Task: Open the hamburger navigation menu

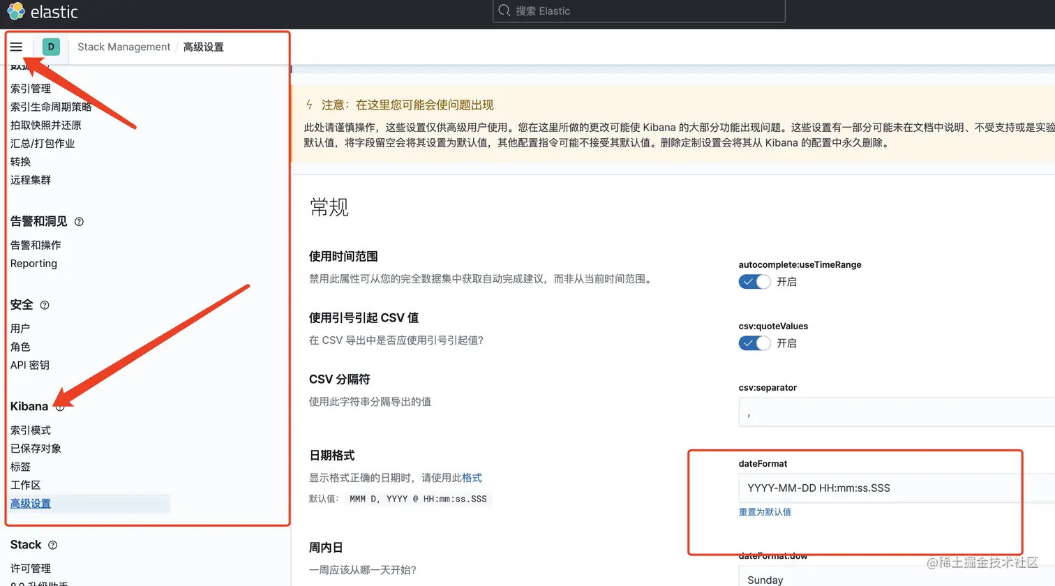Action: pyautogui.click(x=16, y=47)
